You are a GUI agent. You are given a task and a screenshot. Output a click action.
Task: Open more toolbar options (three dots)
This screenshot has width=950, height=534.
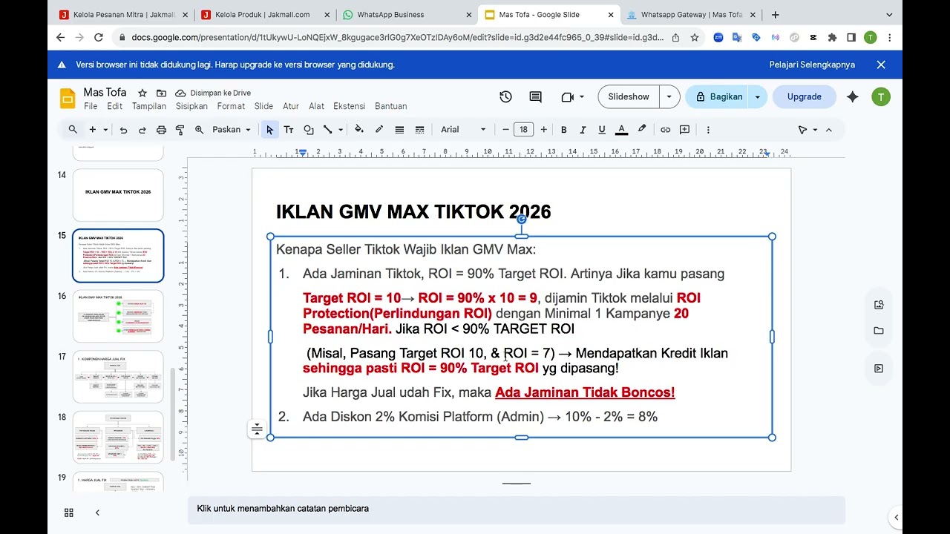(x=708, y=130)
